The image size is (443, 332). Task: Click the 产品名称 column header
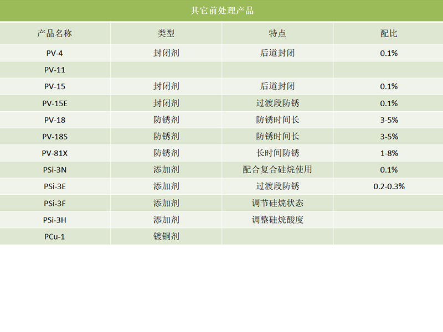54,33
